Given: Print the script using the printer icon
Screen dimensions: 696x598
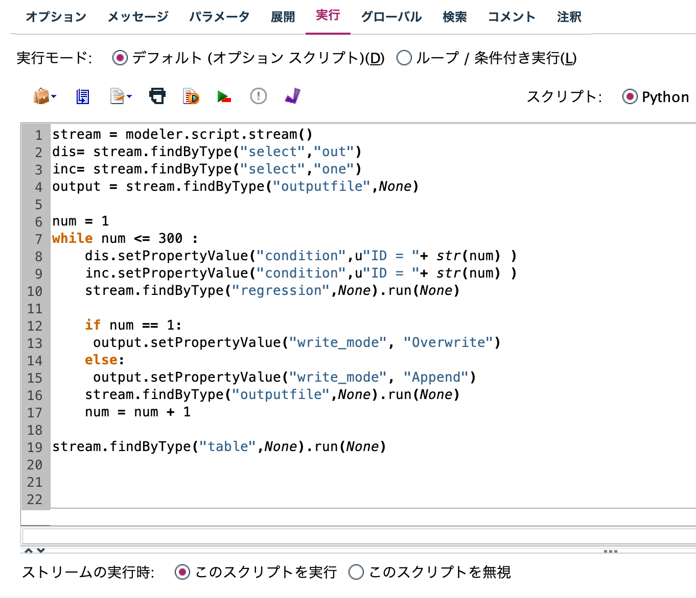Looking at the screenshot, I should click(157, 96).
